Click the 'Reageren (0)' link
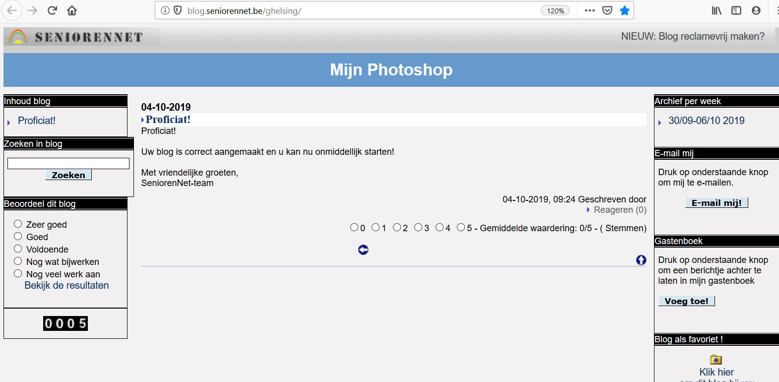779x382 pixels. (620, 210)
